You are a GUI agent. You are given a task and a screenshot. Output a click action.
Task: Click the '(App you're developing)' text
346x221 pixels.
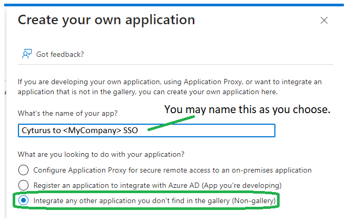coord(242,186)
